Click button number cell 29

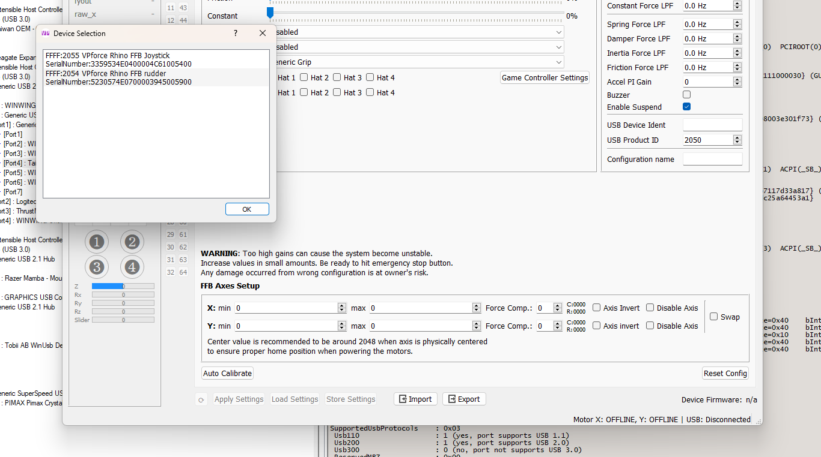pos(171,234)
